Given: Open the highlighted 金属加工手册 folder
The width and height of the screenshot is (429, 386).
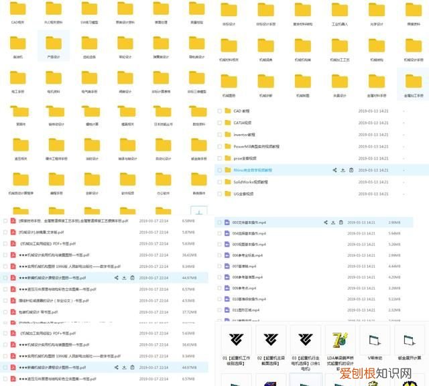Looking at the screenshot, I should point(413,82).
